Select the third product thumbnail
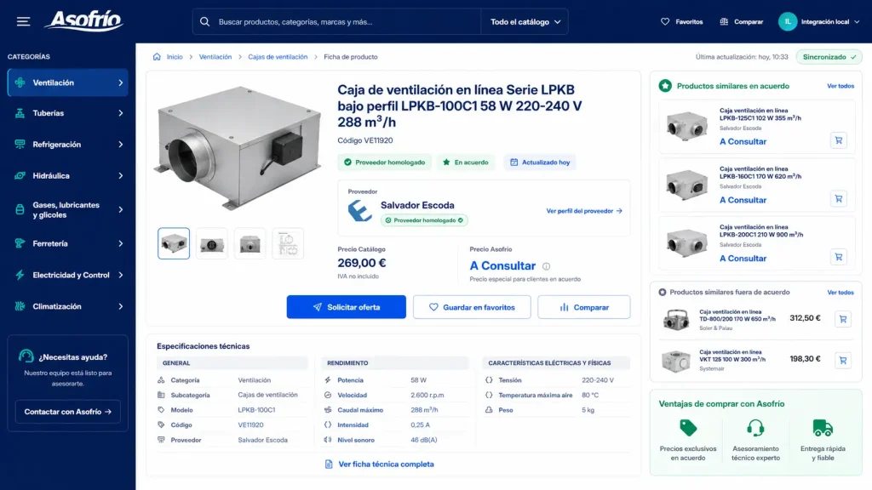This screenshot has width=872, height=490. (x=250, y=243)
